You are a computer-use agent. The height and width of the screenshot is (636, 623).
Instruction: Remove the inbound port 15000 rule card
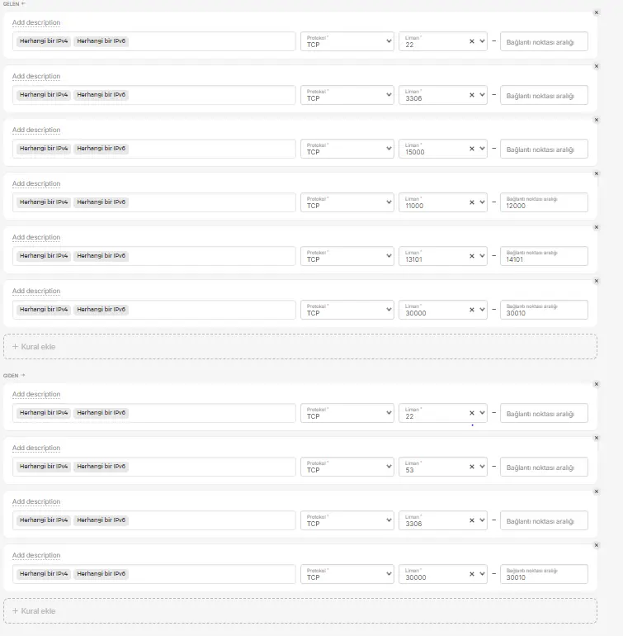pyautogui.click(x=597, y=120)
